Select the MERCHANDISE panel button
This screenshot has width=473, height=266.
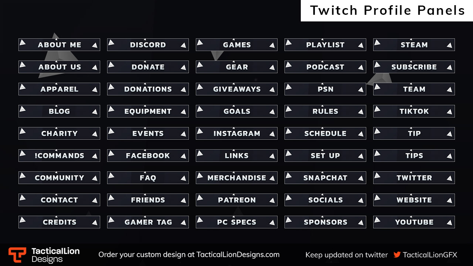coord(236,178)
